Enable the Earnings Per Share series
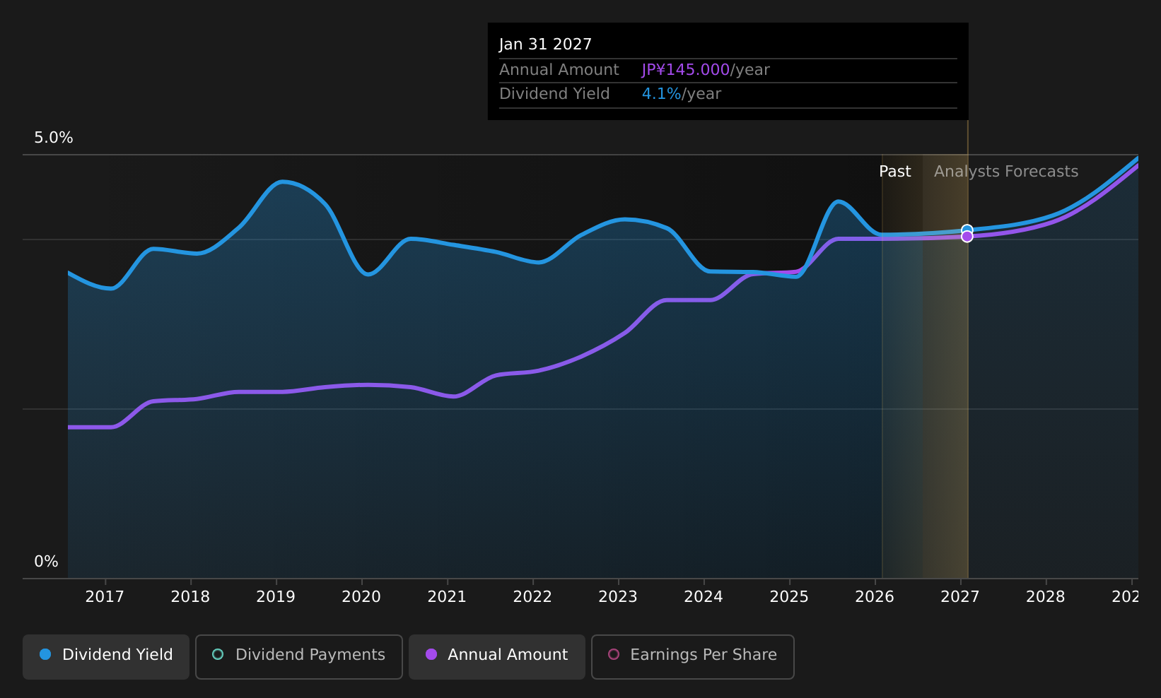 [x=693, y=656]
